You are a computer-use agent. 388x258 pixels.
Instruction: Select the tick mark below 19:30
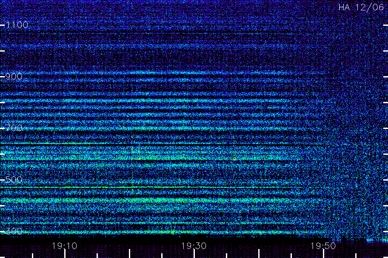pos(194,254)
